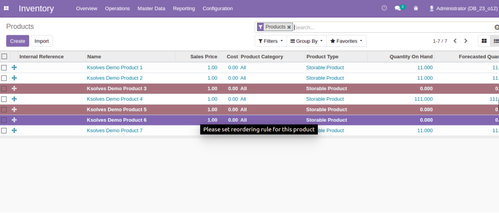Remove the Products filter tag
499x213 pixels.
289,27
